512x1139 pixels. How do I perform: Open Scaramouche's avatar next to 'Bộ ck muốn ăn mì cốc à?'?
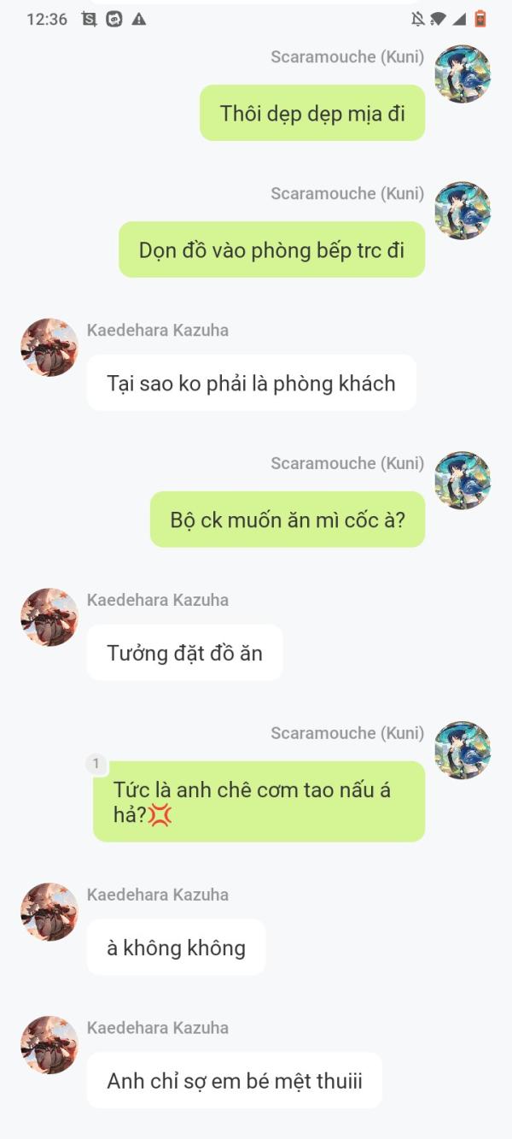pyautogui.click(x=463, y=481)
